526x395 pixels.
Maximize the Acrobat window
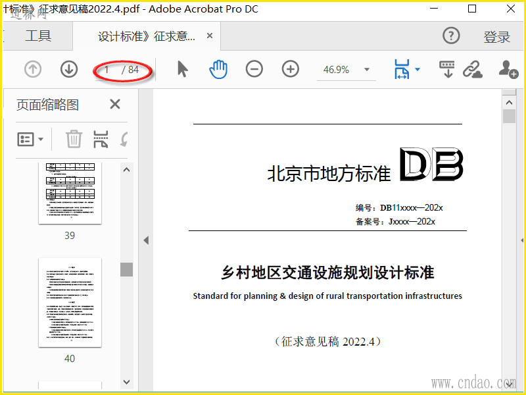pos(472,9)
